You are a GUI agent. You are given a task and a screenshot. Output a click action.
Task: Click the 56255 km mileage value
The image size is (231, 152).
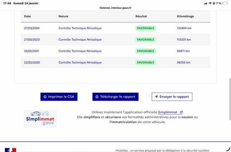[184, 63]
